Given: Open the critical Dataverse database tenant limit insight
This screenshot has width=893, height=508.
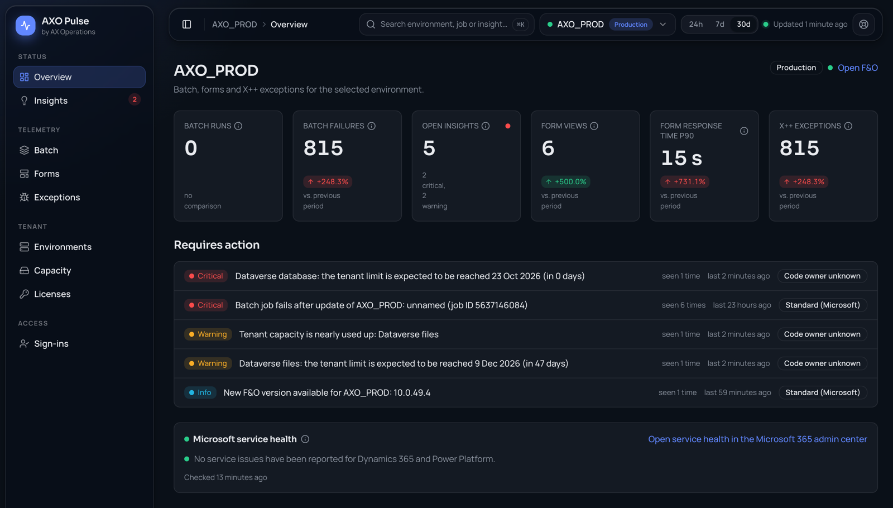Looking at the screenshot, I should point(525,276).
